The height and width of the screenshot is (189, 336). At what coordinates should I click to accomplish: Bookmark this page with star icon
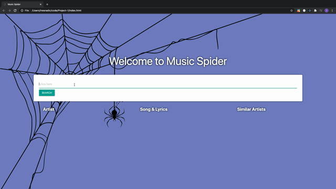pos(291,10)
